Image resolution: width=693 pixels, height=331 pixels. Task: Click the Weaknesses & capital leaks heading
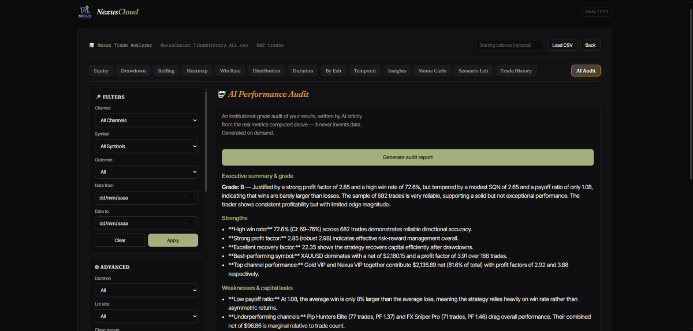click(x=257, y=288)
